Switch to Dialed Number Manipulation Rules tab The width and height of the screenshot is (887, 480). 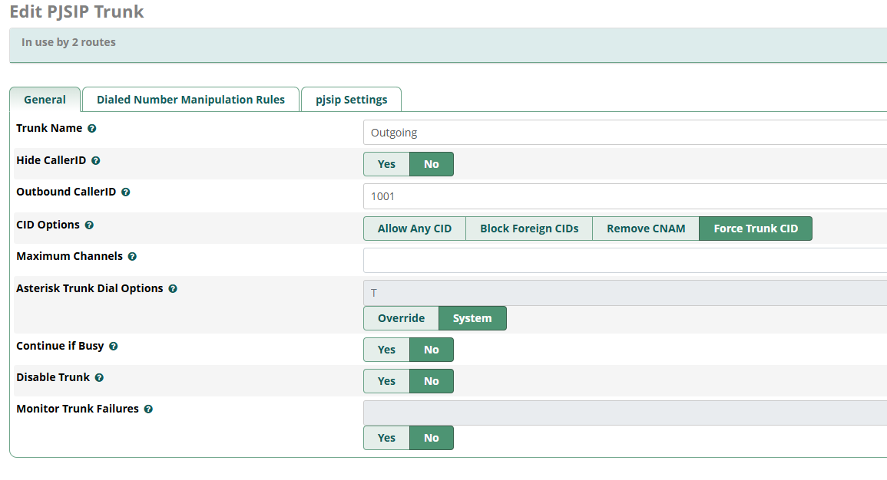pyautogui.click(x=190, y=100)
